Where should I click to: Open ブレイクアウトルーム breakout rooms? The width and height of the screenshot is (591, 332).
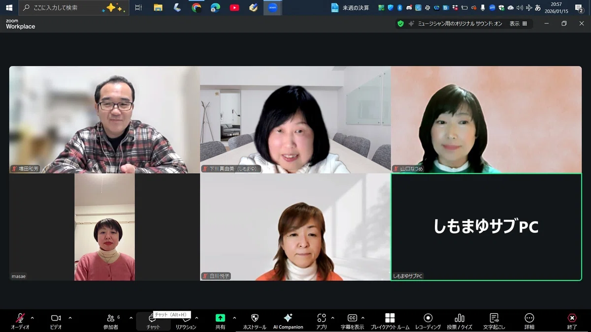point(390,321)
